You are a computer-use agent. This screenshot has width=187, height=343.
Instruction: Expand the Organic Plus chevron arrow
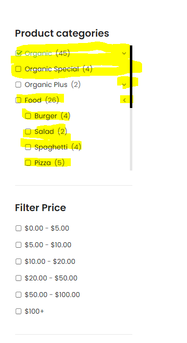click(124, 85)
